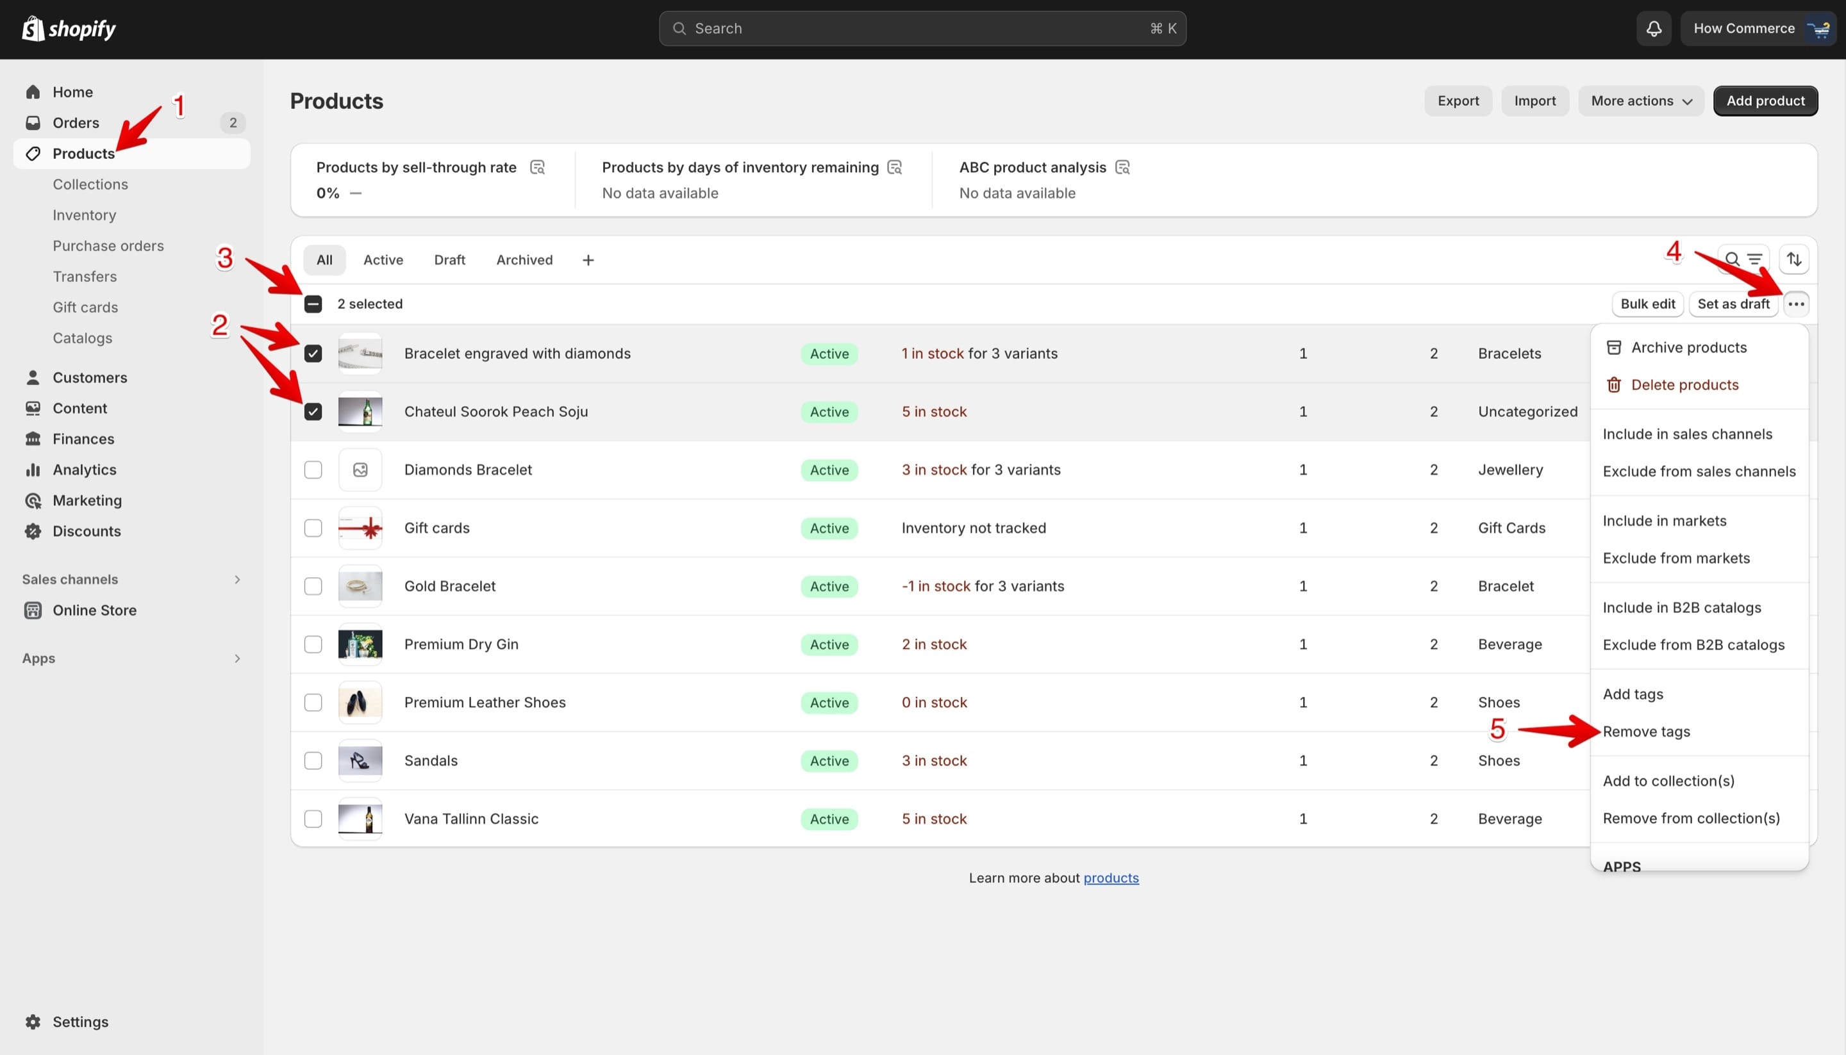Open Premium Dry Gin product thumbnail

(x=360, y=644)
